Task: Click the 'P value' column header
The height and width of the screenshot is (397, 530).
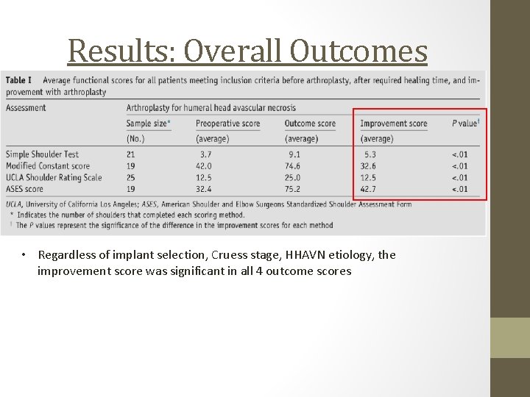Action: (466, 124)
